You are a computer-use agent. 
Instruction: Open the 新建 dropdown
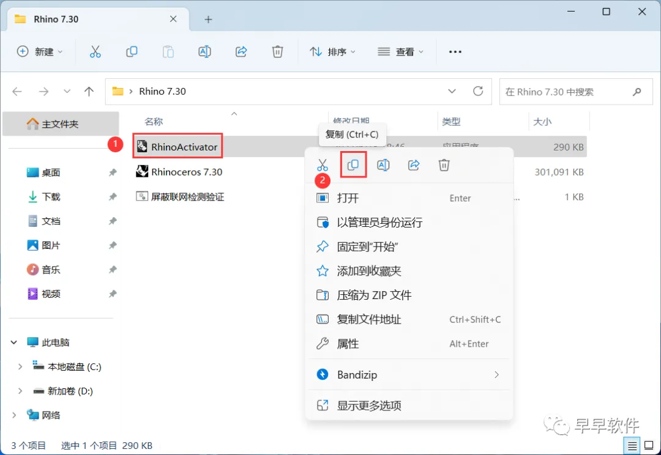(40, 51)
